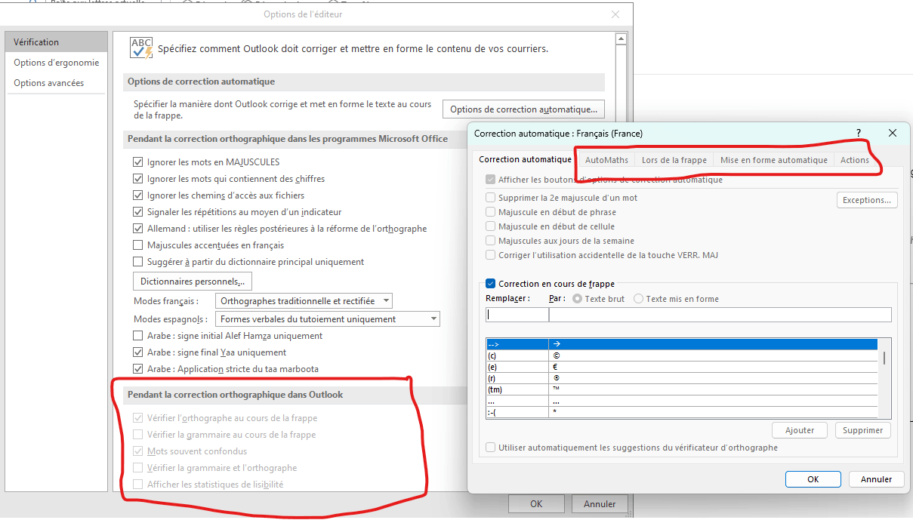Toggle Ignorer les mots en MAJUSCULES
This screenshot has height=520, width=913.
tap(137, 162)
